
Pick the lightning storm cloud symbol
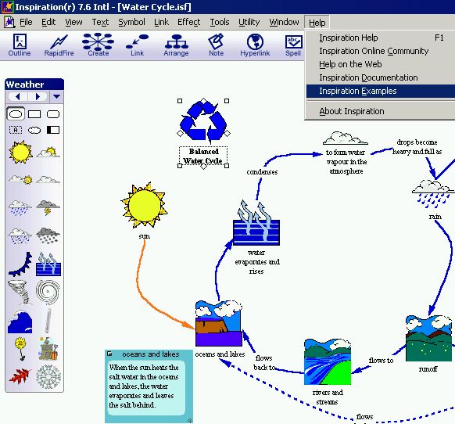(x=48, y=207)
